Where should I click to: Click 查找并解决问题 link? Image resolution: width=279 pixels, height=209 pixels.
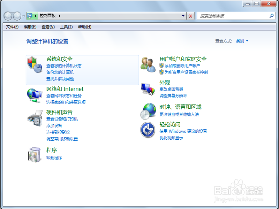point(60,79)
